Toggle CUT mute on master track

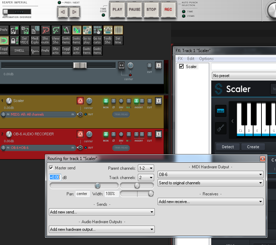(x=150, y=66)
